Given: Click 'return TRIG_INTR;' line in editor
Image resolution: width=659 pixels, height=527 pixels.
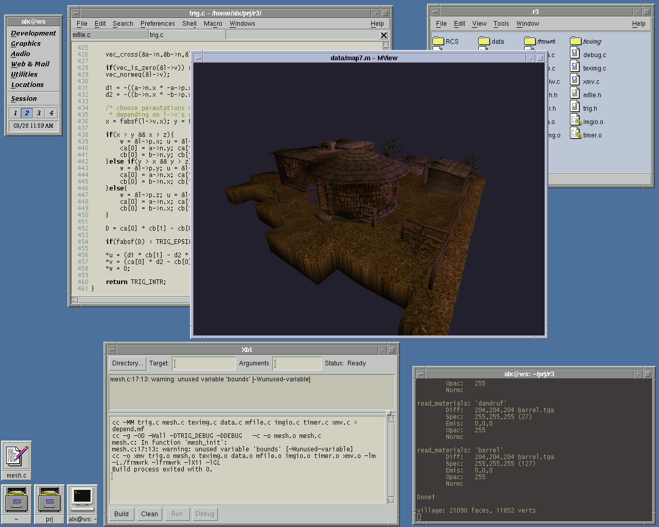Looking at the screenshot, I should (x=136, y=282).
